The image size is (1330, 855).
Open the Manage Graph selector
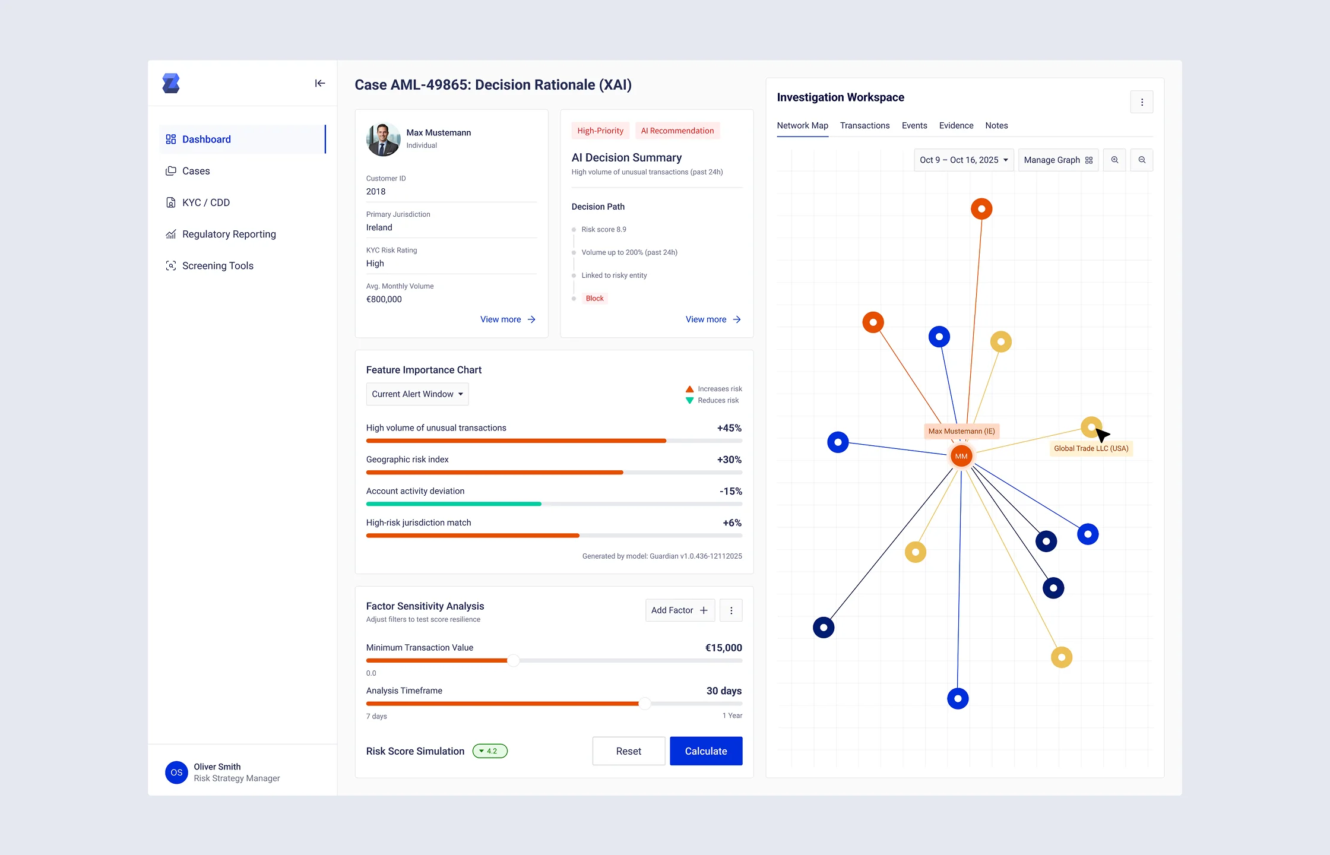(x=1058, y=160)
